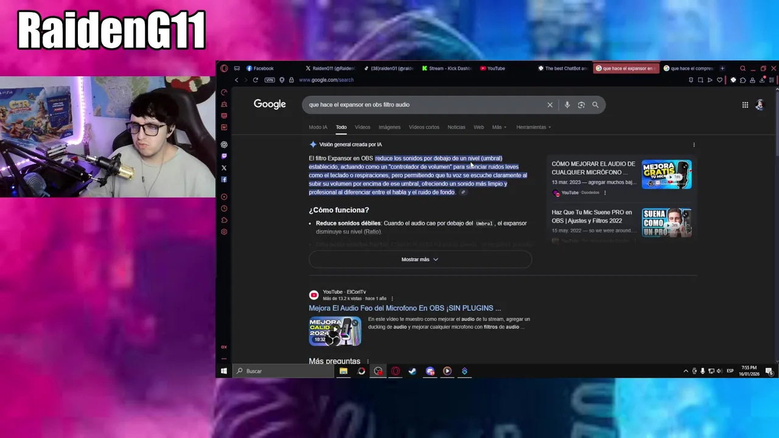Click Discord icon in taskbar
The height and width of the screenshot is (438, 779).
430,371
